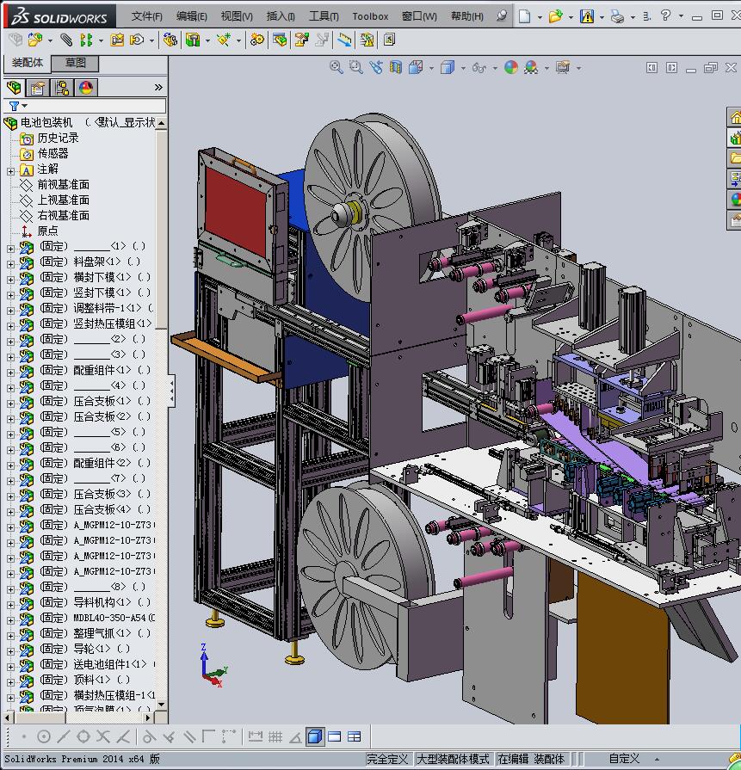Viewport: 741px width, 770px height.
Task: Click the Zoom to Area icon
Action: (x=355, y=67)
